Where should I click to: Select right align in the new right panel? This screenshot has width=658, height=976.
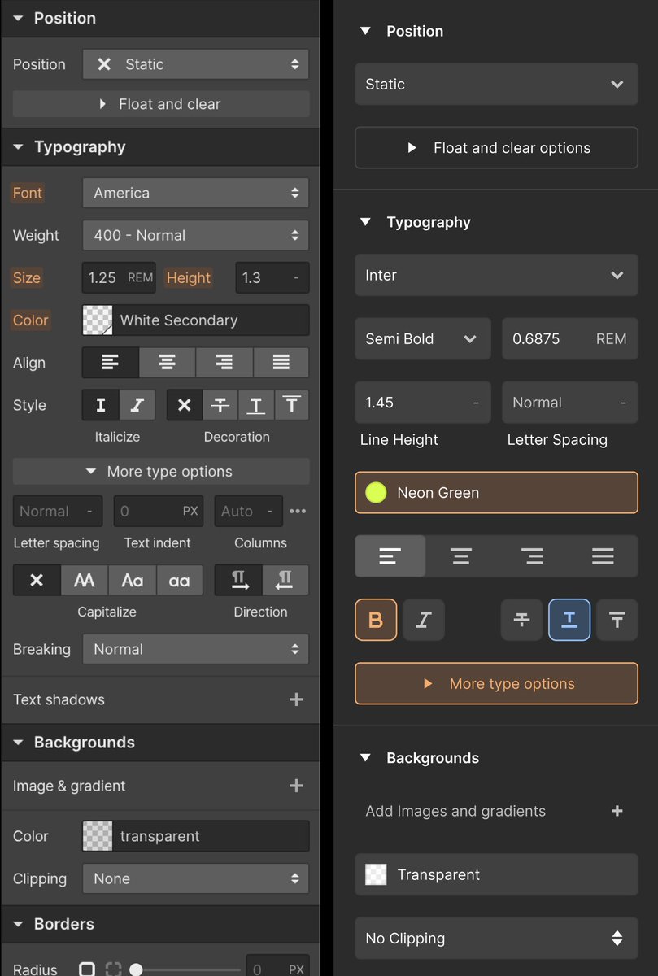point(532,556)
